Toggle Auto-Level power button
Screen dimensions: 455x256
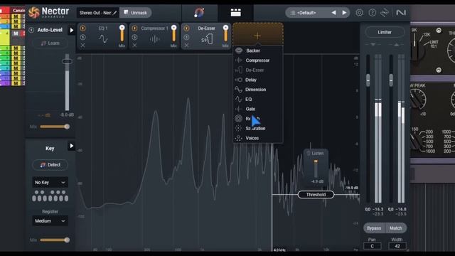click(31, 30)
